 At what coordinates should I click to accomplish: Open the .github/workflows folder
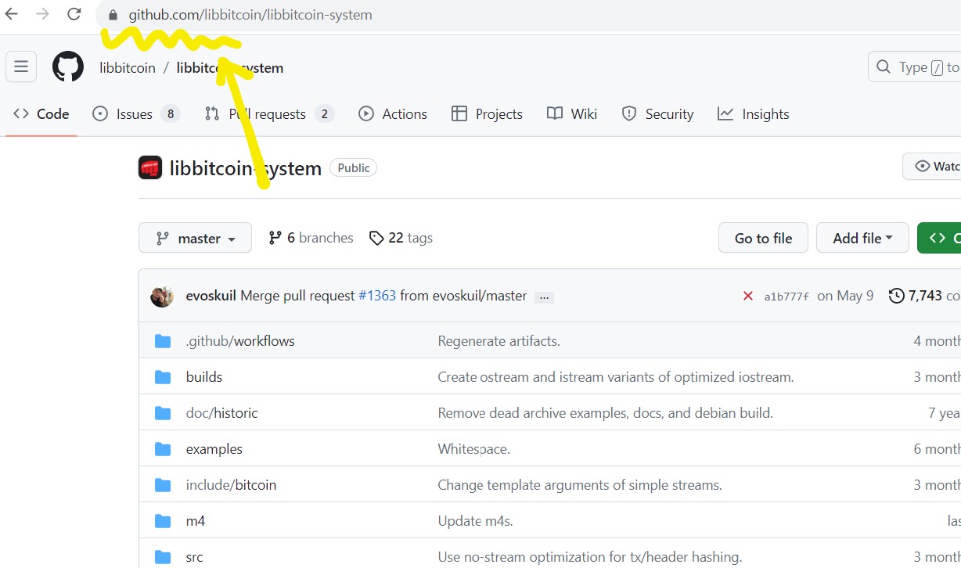click(240, 341)
